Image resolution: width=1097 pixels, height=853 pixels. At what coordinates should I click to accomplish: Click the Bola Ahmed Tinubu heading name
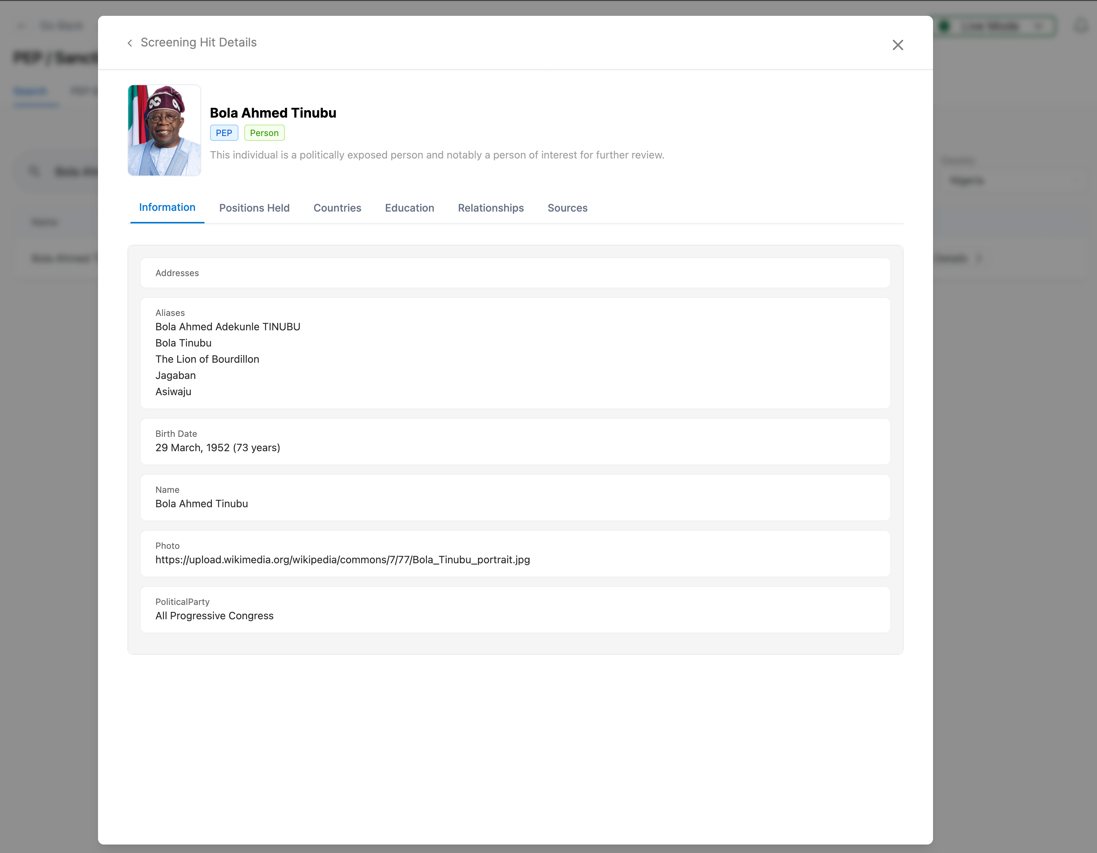273,113
